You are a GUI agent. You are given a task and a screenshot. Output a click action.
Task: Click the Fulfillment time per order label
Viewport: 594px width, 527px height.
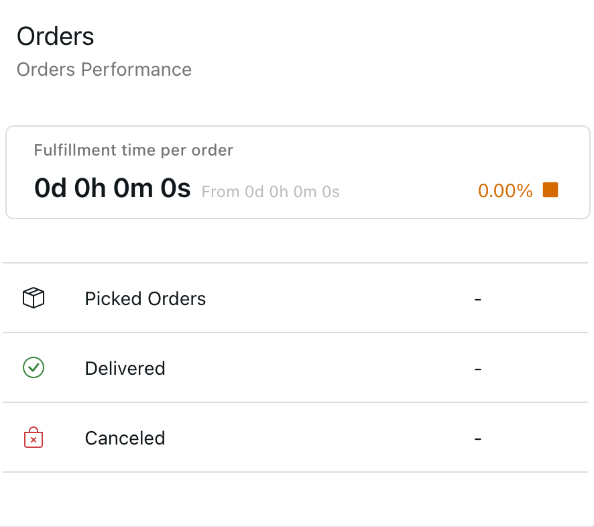(x=133, y=150)
